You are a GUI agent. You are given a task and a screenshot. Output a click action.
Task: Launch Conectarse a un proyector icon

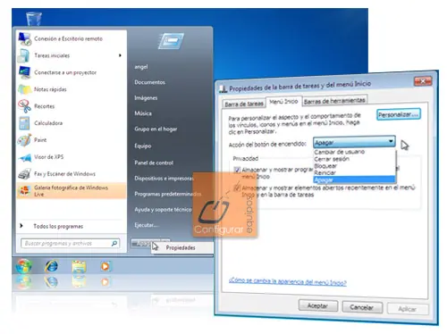pyautogui.click(x=24, y=72)
